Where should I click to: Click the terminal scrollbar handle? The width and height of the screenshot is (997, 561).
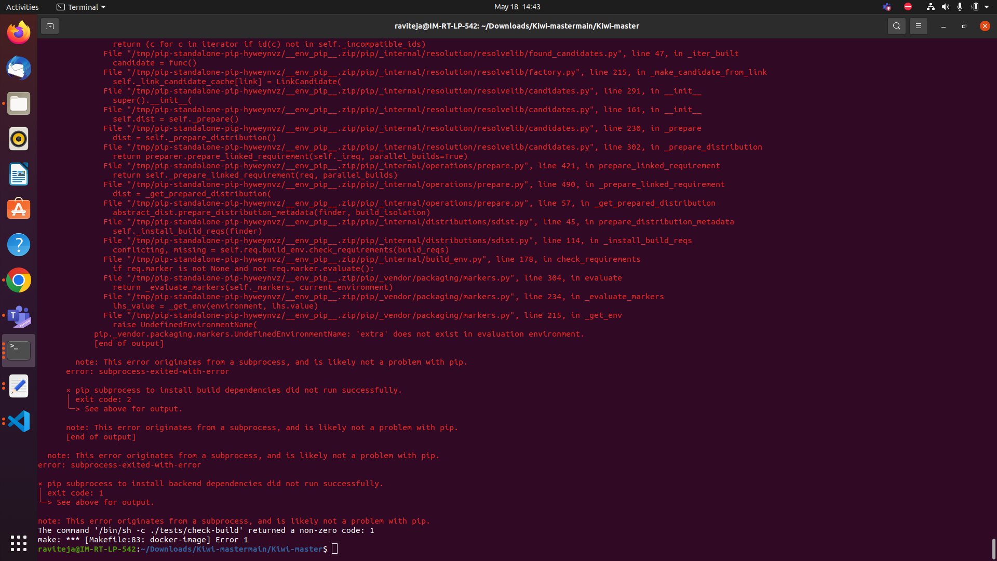993,549
